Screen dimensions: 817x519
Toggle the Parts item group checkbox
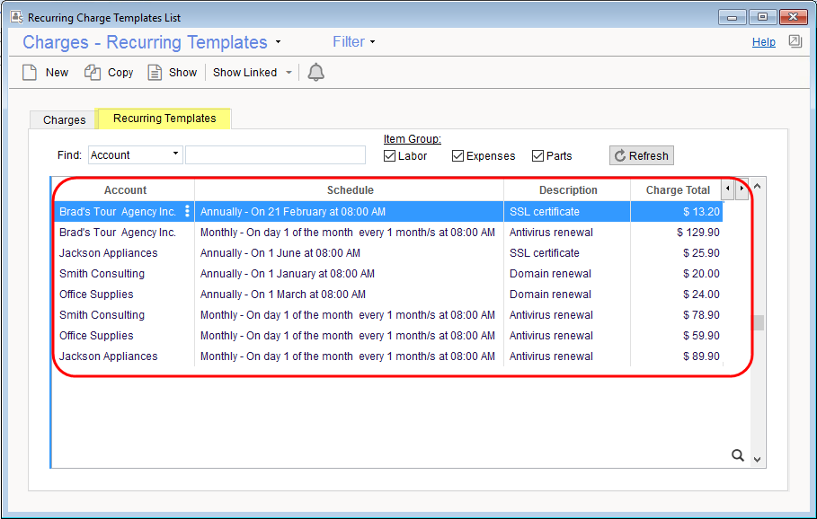537,156
